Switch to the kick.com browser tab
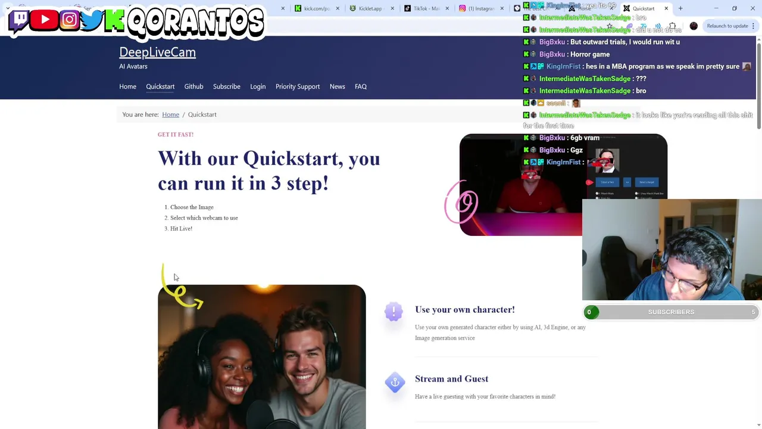Image resolution: width=762 pixels, height=429 pixels. click(317, 8)
